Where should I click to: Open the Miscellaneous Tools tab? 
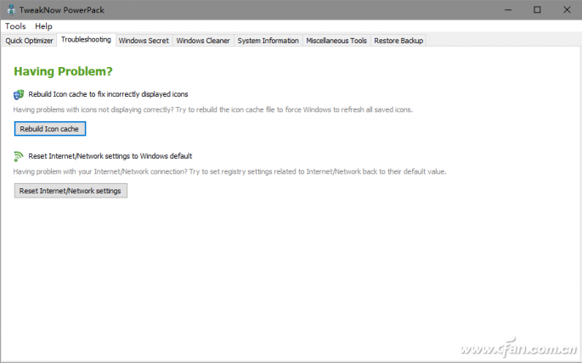click(336, 41)
